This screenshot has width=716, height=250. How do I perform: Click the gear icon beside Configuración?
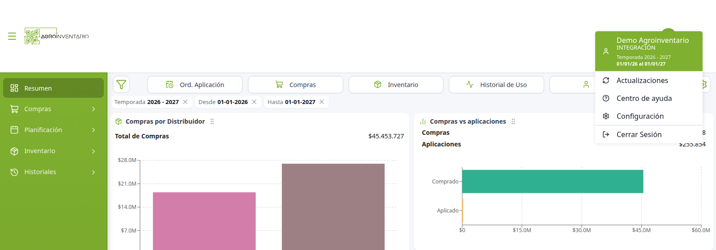tap(606, 116)
